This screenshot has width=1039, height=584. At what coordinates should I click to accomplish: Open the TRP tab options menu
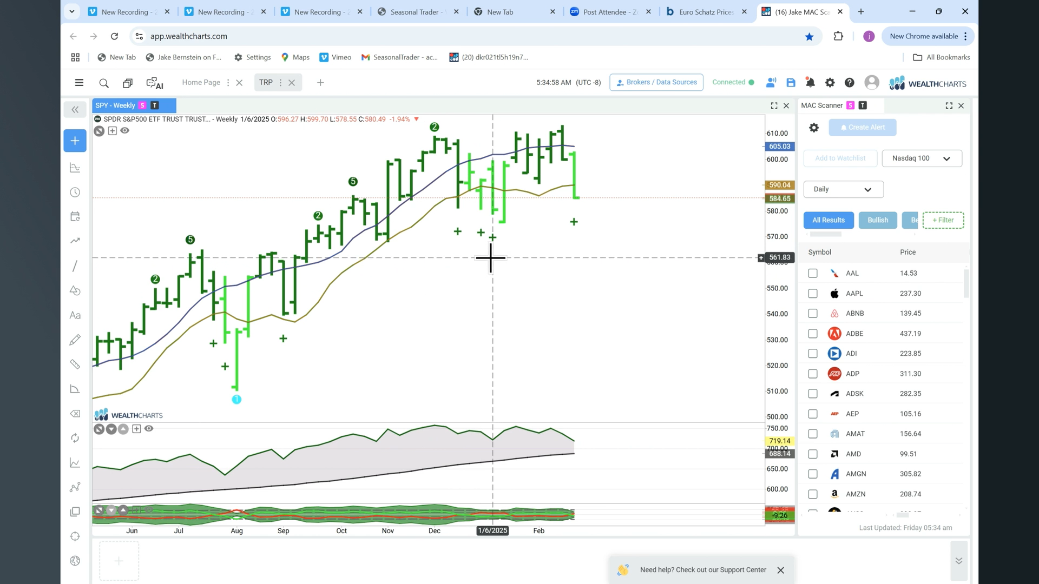pos(280,83)
